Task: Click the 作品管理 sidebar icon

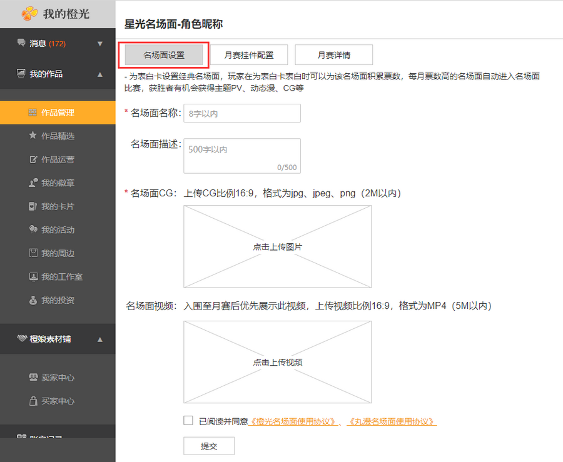Action: click(x=33, y=113)
